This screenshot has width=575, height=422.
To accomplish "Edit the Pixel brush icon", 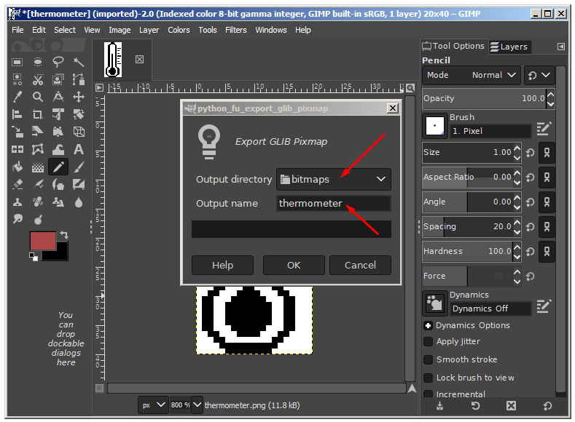I will 544,129.
